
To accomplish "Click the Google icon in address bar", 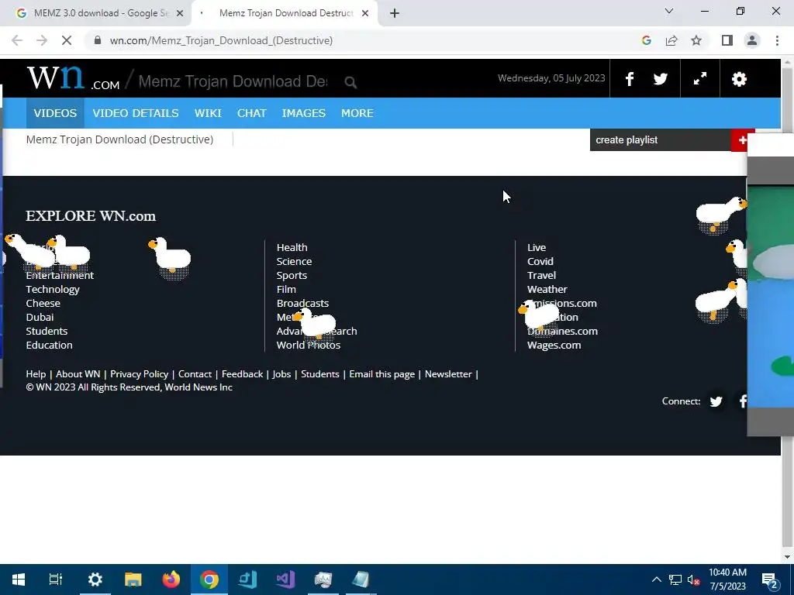I will coord(646,40).
